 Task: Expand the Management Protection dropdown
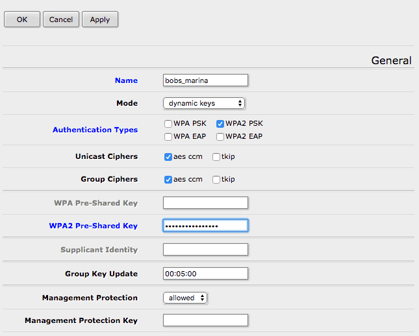pyautogui.click(x=185, y=298)
